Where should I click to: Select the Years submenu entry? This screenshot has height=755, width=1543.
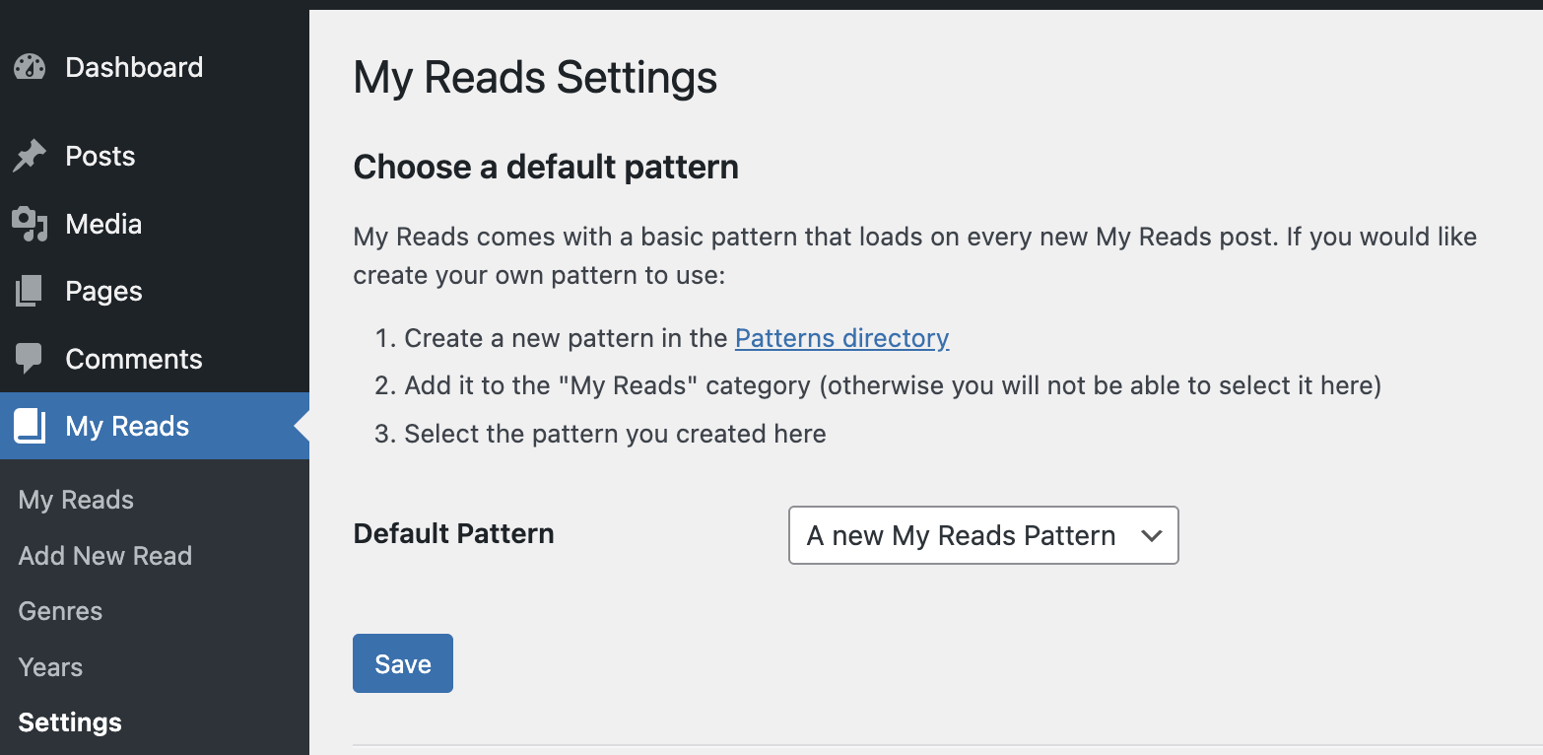pos(50,667)
